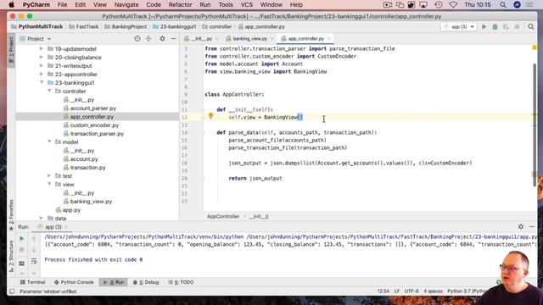This screenshot has width=543, height=305.
Task: Hide the Project panel with minus icon
Action: [x=173, y=39]
